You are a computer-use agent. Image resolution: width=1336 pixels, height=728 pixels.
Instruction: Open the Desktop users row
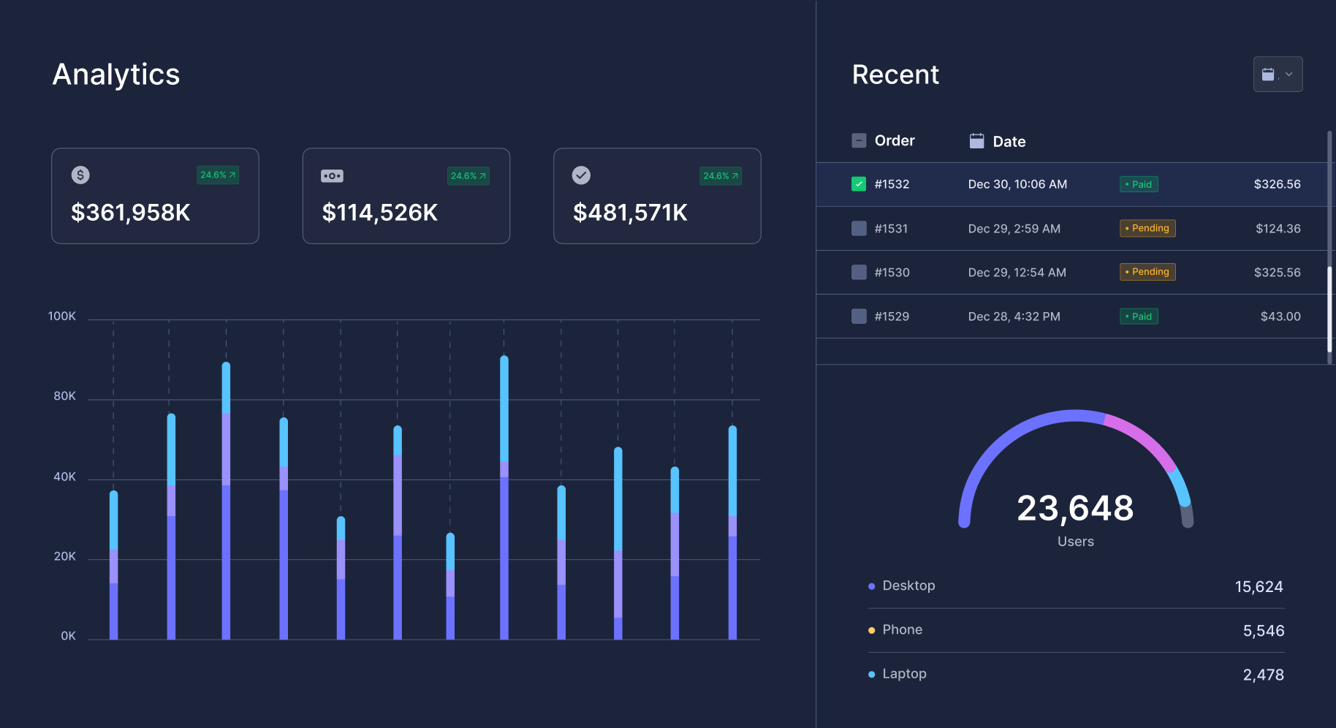click(1074, 586)
